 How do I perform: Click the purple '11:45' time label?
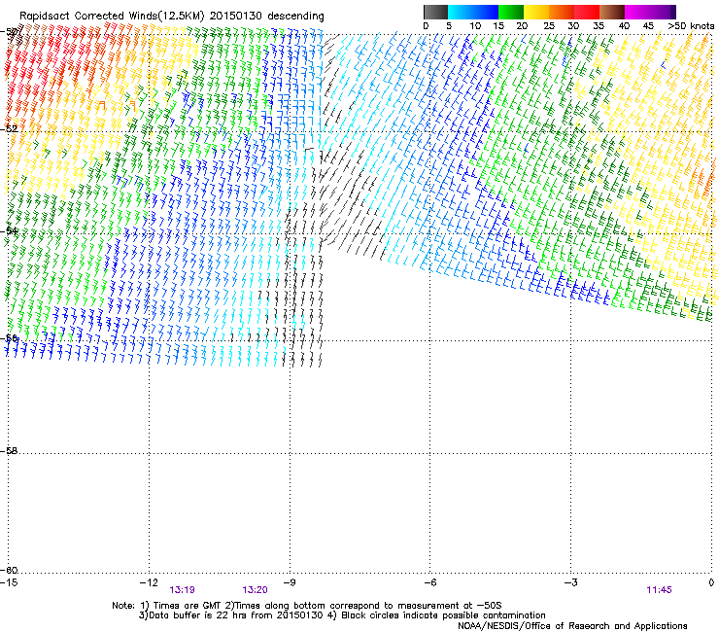pyautogui.click(x=659, y=590)
